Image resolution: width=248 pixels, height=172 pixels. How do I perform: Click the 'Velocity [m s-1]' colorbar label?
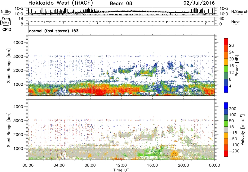[242, 129]
